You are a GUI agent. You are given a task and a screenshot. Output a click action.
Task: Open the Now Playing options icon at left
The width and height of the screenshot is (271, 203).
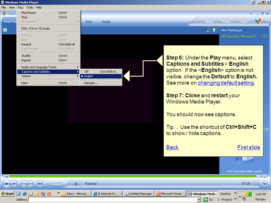(5, 30)
